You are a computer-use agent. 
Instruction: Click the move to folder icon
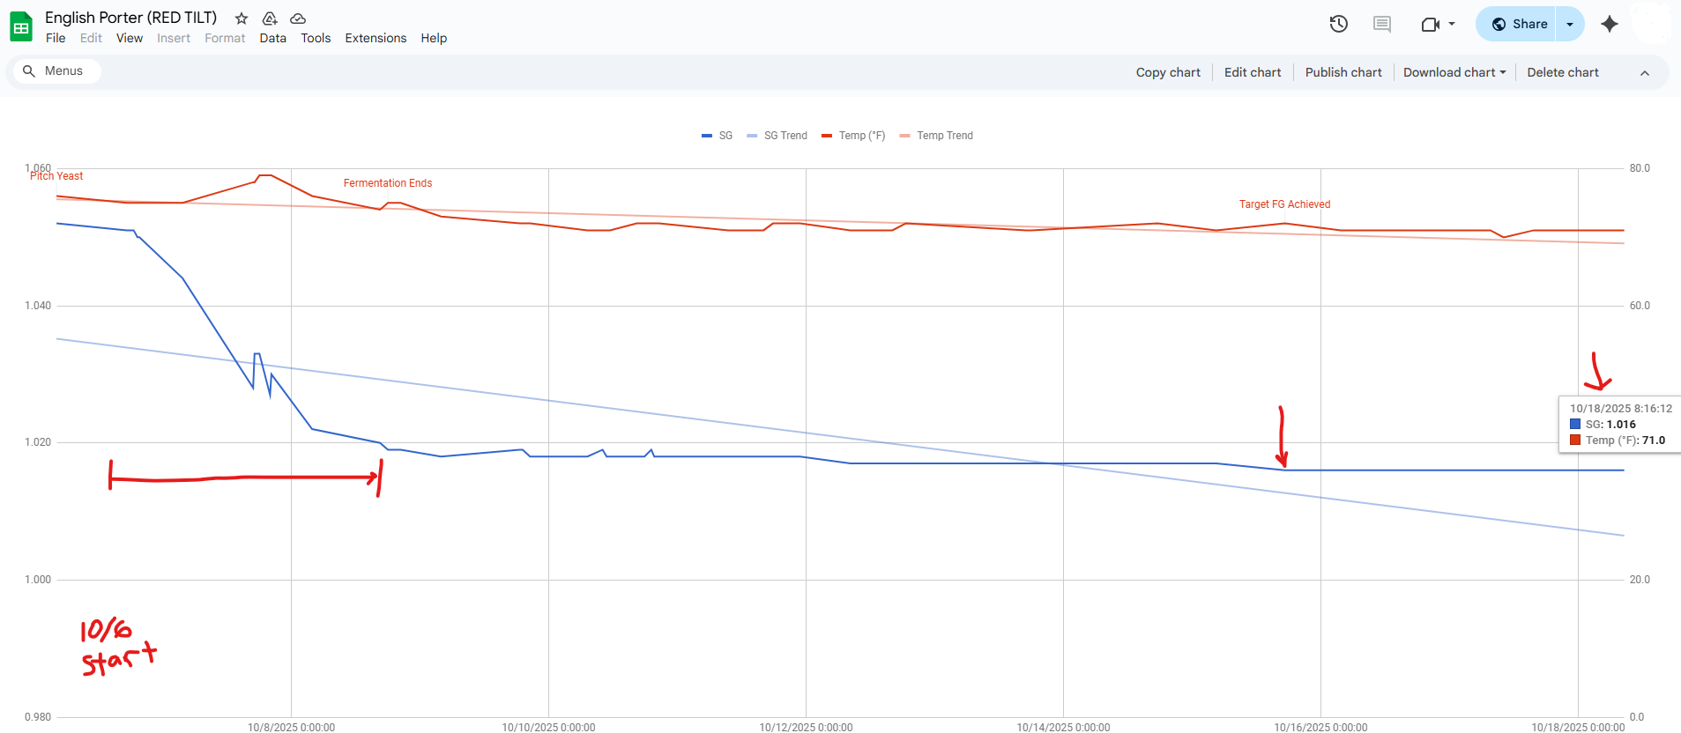[270, 19]
